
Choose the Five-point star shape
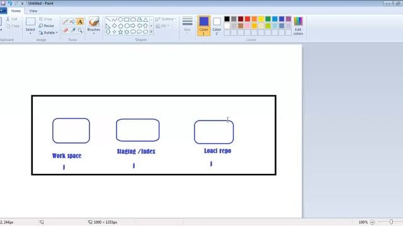(120, 32)
